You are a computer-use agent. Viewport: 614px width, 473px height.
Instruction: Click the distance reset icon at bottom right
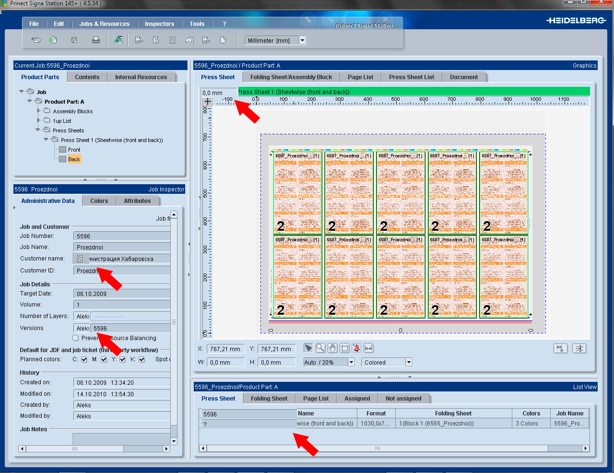coord(560,349)
